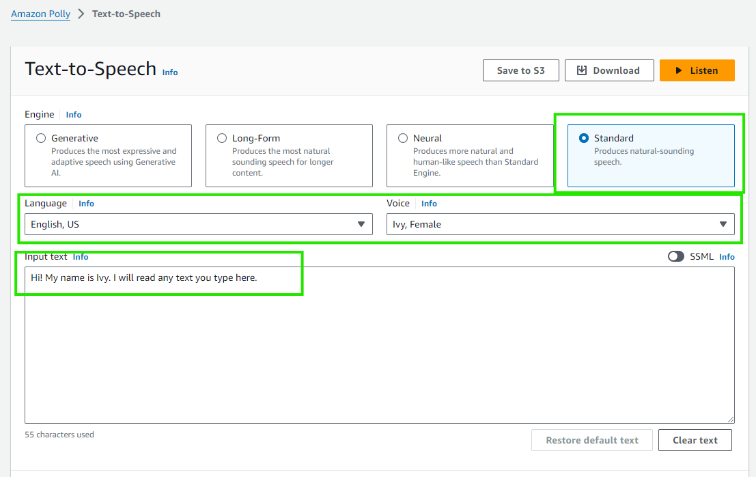
Task: Open the Language dropdown
Action: point(198,224)
